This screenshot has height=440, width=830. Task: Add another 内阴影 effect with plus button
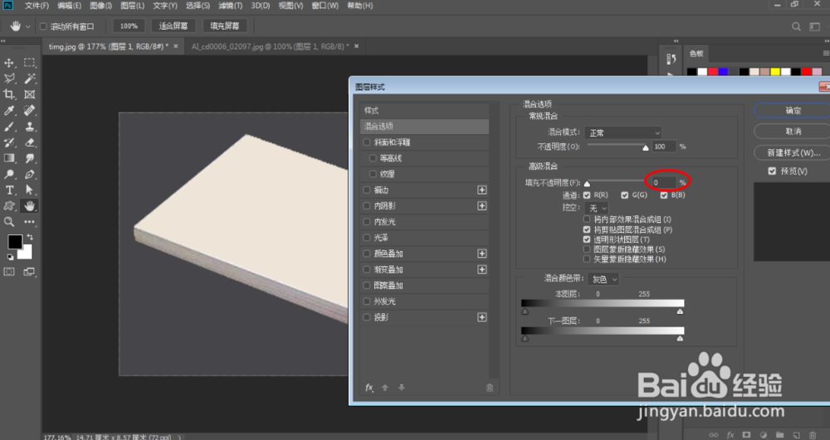click(481, 205)
